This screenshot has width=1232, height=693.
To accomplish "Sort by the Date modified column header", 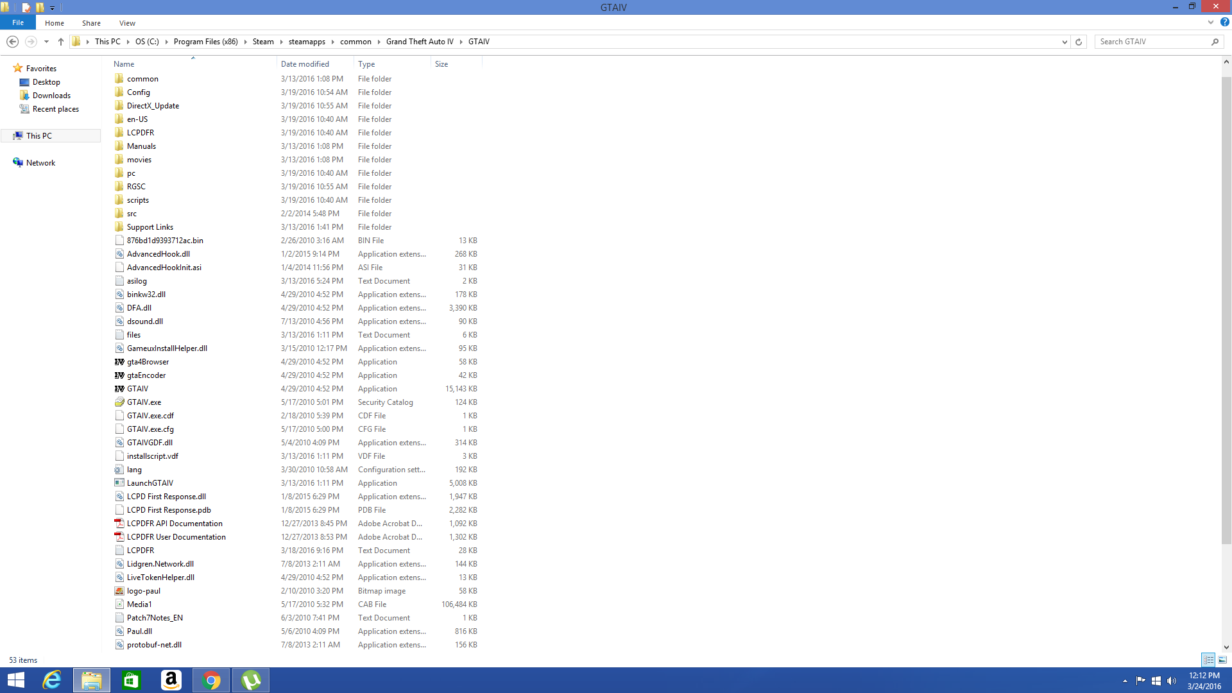I will (305, 64).
